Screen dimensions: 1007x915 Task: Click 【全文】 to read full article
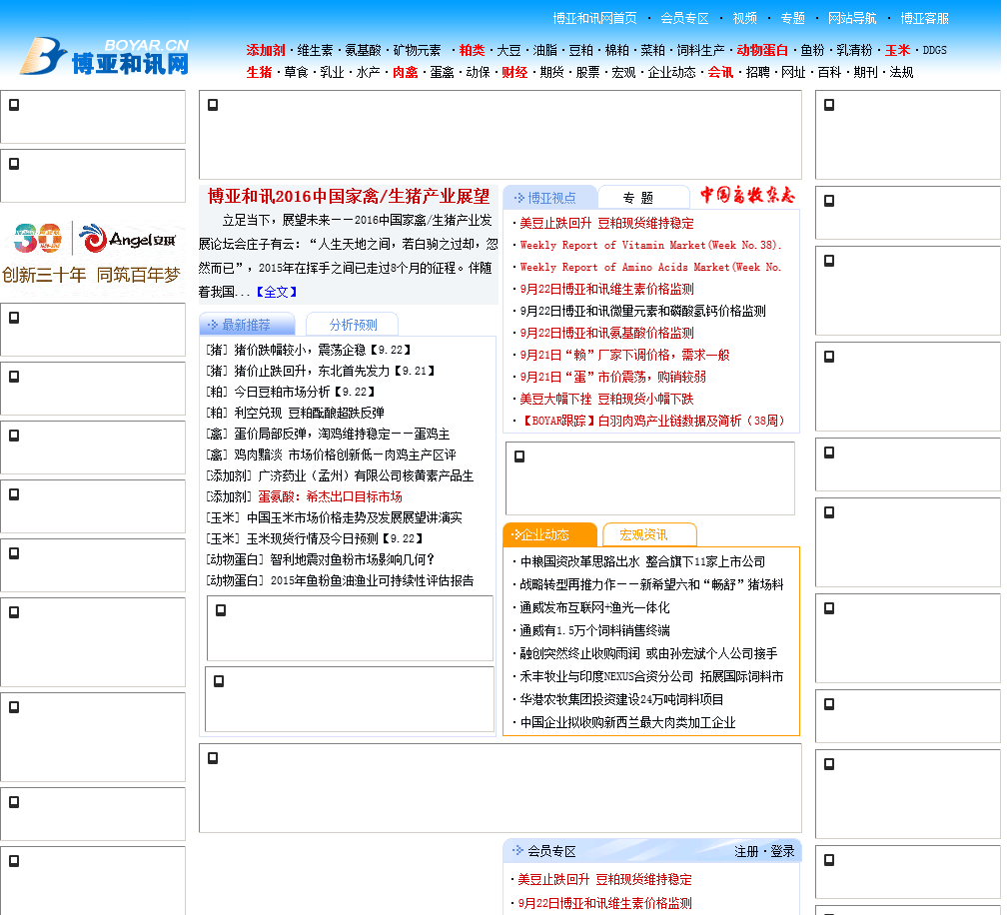(276, 292)
